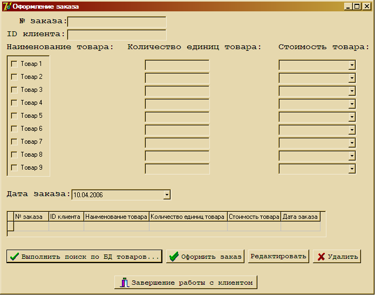Click the exit door icon on Завершение работы button
The width and height of the screenshot is (375, 295).
pos(124,283)
